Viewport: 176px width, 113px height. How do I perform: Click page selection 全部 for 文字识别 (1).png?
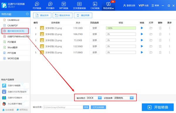(94, 28)
